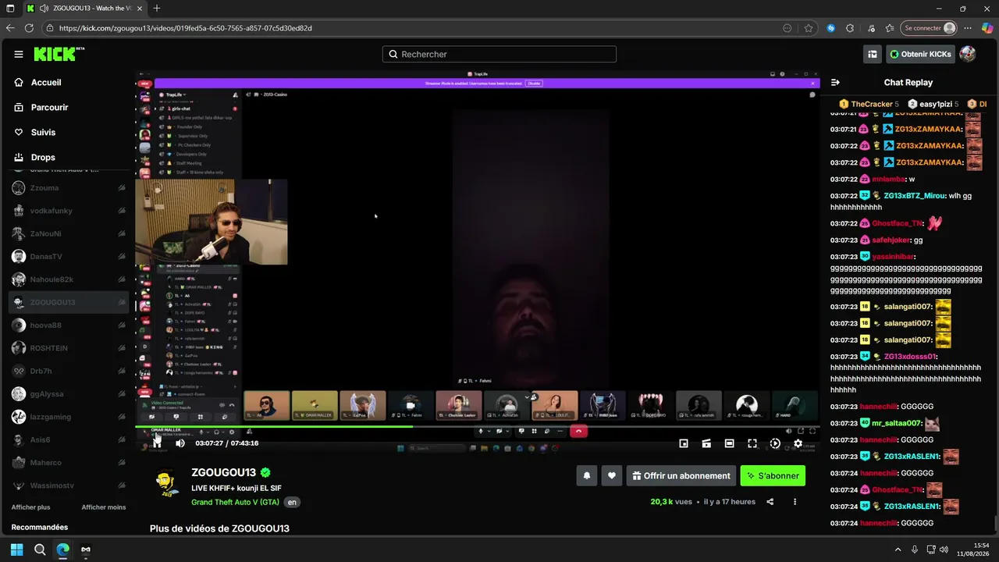Open the TheCracker leaderboard entry
The width and height of the screenshot is (999, 562).
868,104
